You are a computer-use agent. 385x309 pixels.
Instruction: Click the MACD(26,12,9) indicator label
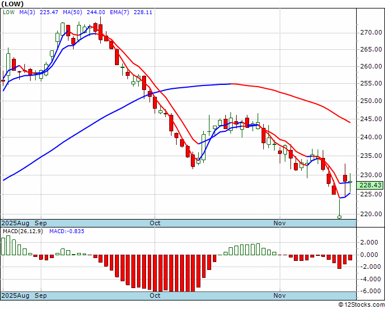point(23,231)
